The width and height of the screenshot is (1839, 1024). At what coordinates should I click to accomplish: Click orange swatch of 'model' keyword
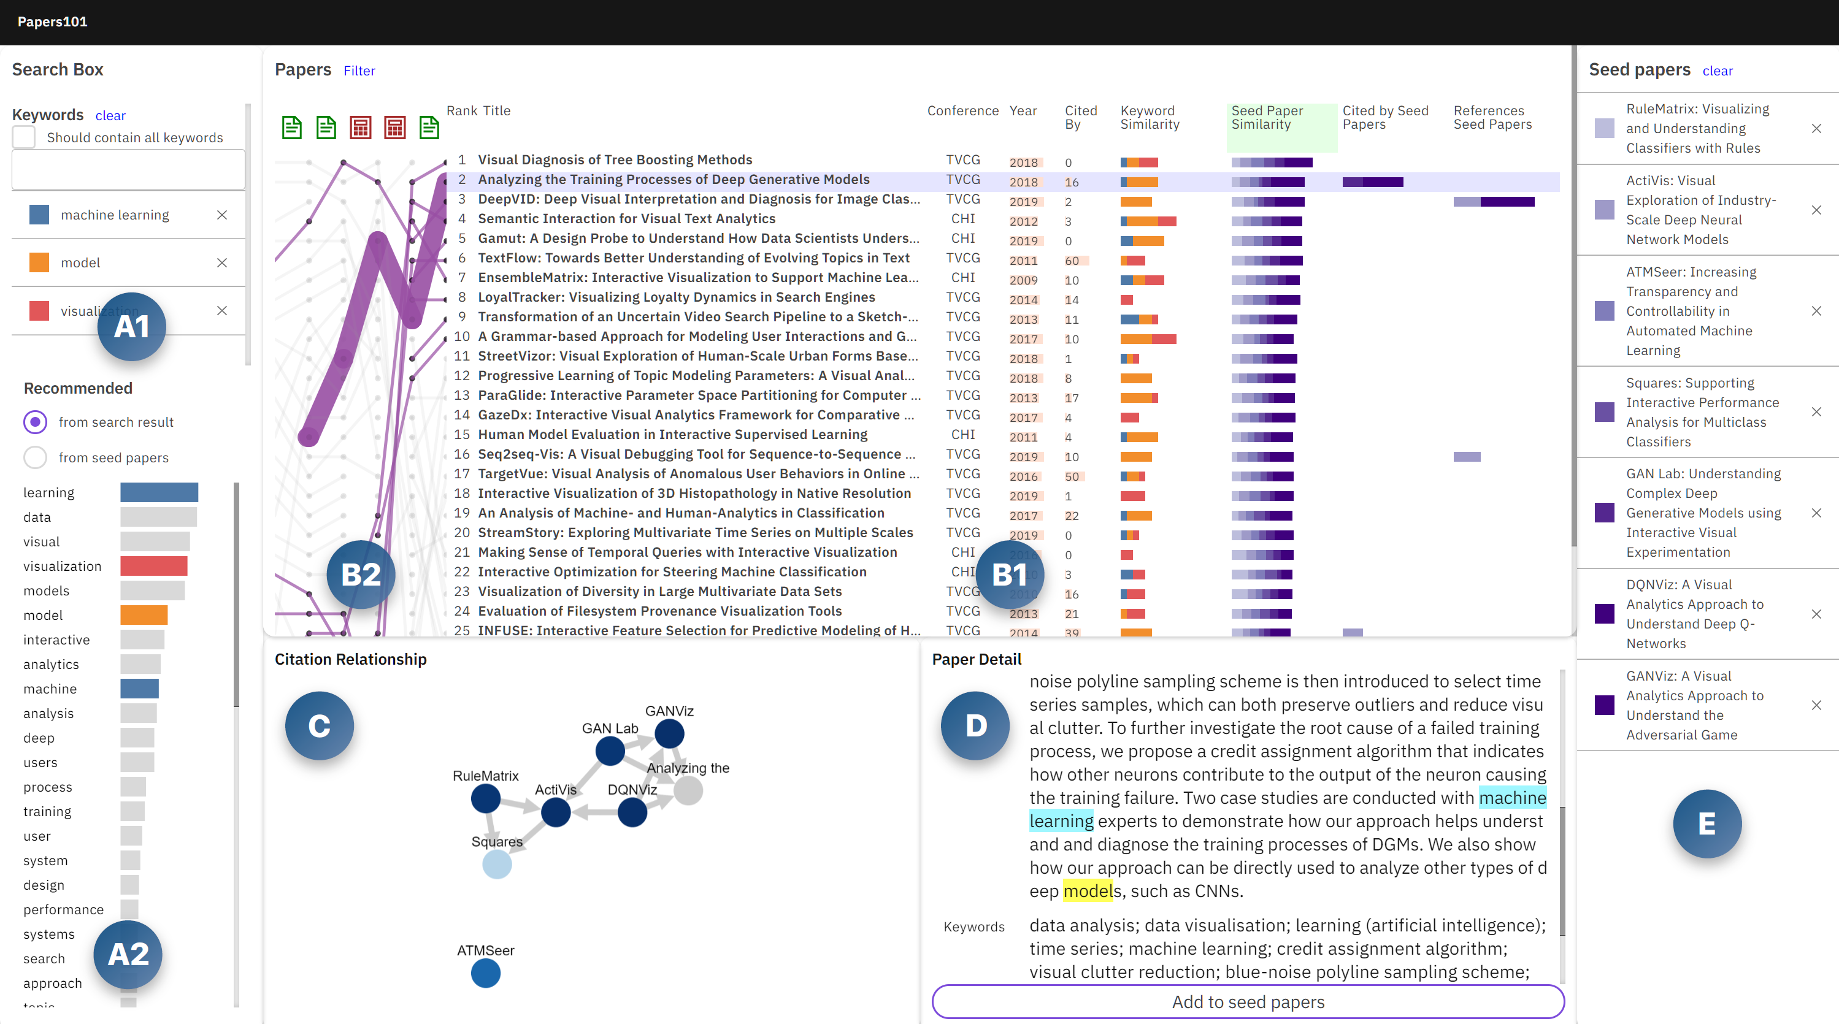pos(39,262)
